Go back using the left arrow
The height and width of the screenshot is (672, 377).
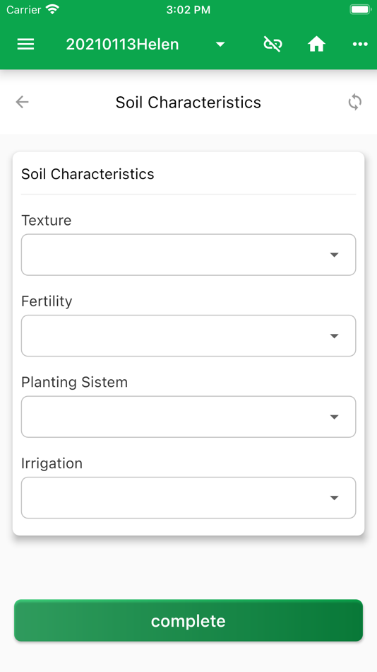(23, 102)
